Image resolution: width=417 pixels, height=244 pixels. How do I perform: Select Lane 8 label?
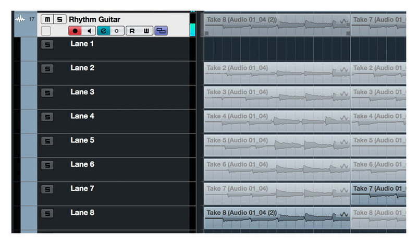[82, 213]
